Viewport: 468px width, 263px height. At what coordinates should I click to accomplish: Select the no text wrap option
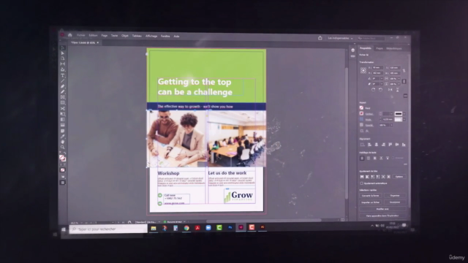pos(362,158)
